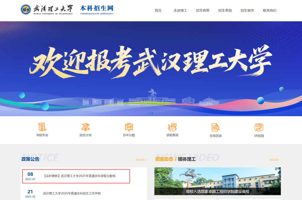
Task: Go to the 首页 navigation tab
Action: [x=158, y=10]
